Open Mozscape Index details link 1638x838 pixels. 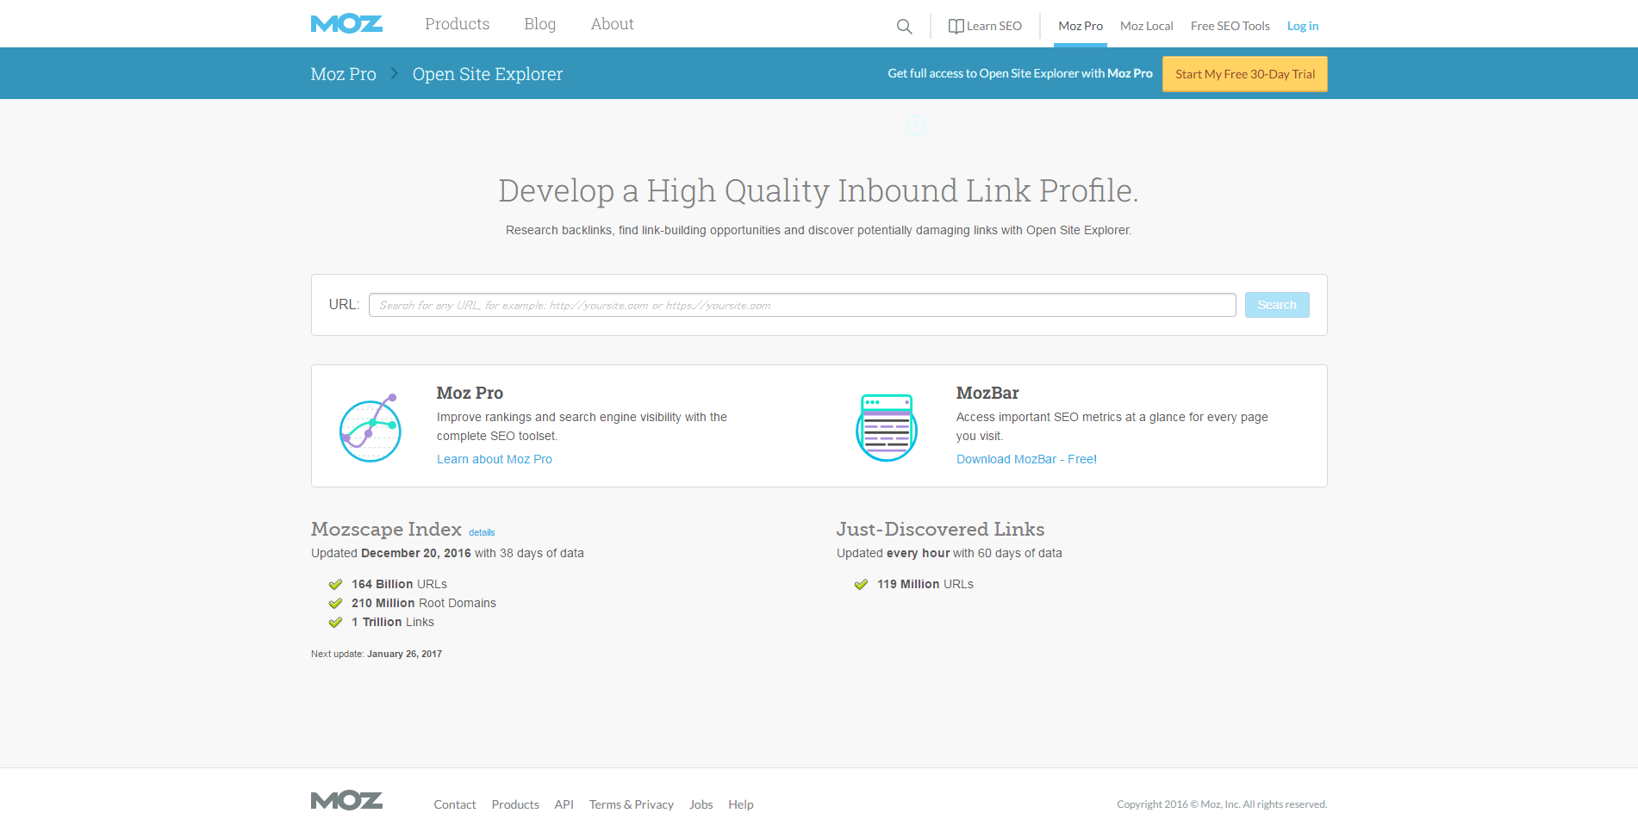pos(482,532)
